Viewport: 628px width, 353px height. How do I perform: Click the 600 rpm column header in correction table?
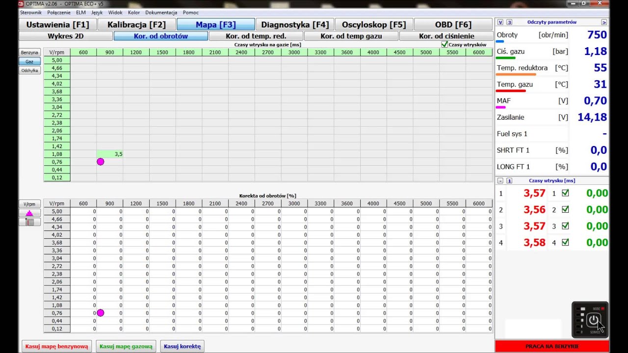pyautogui.click(x=83, y=203)
